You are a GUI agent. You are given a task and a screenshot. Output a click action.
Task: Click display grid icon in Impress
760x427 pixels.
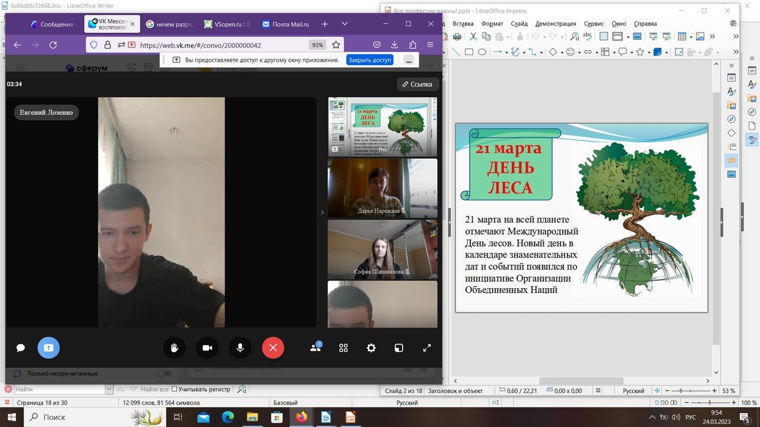604,36
